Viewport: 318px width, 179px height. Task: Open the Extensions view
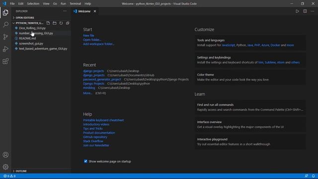5,61
